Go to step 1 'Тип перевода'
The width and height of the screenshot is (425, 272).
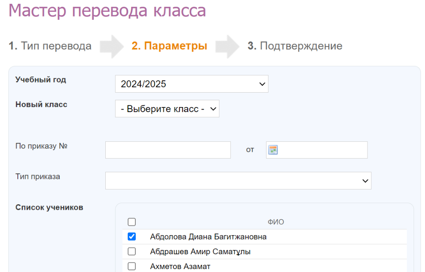click(50, 46)
